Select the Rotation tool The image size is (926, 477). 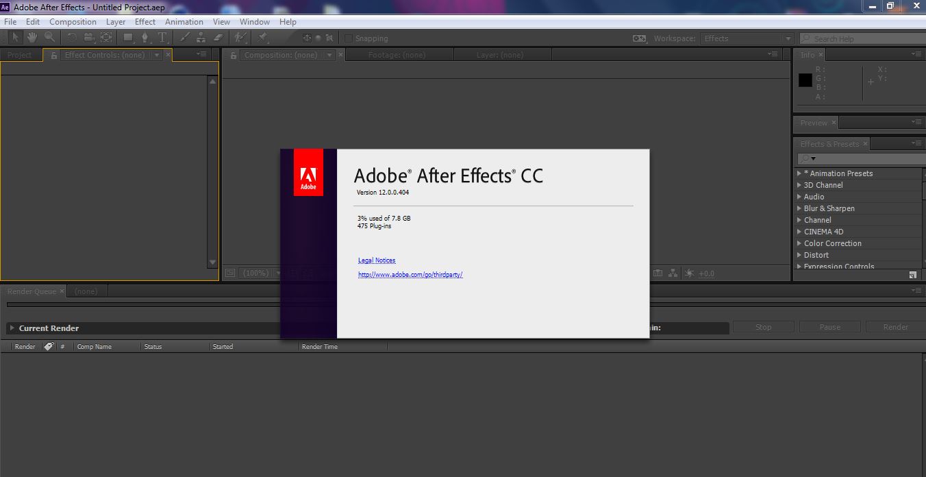click(72, 38)
